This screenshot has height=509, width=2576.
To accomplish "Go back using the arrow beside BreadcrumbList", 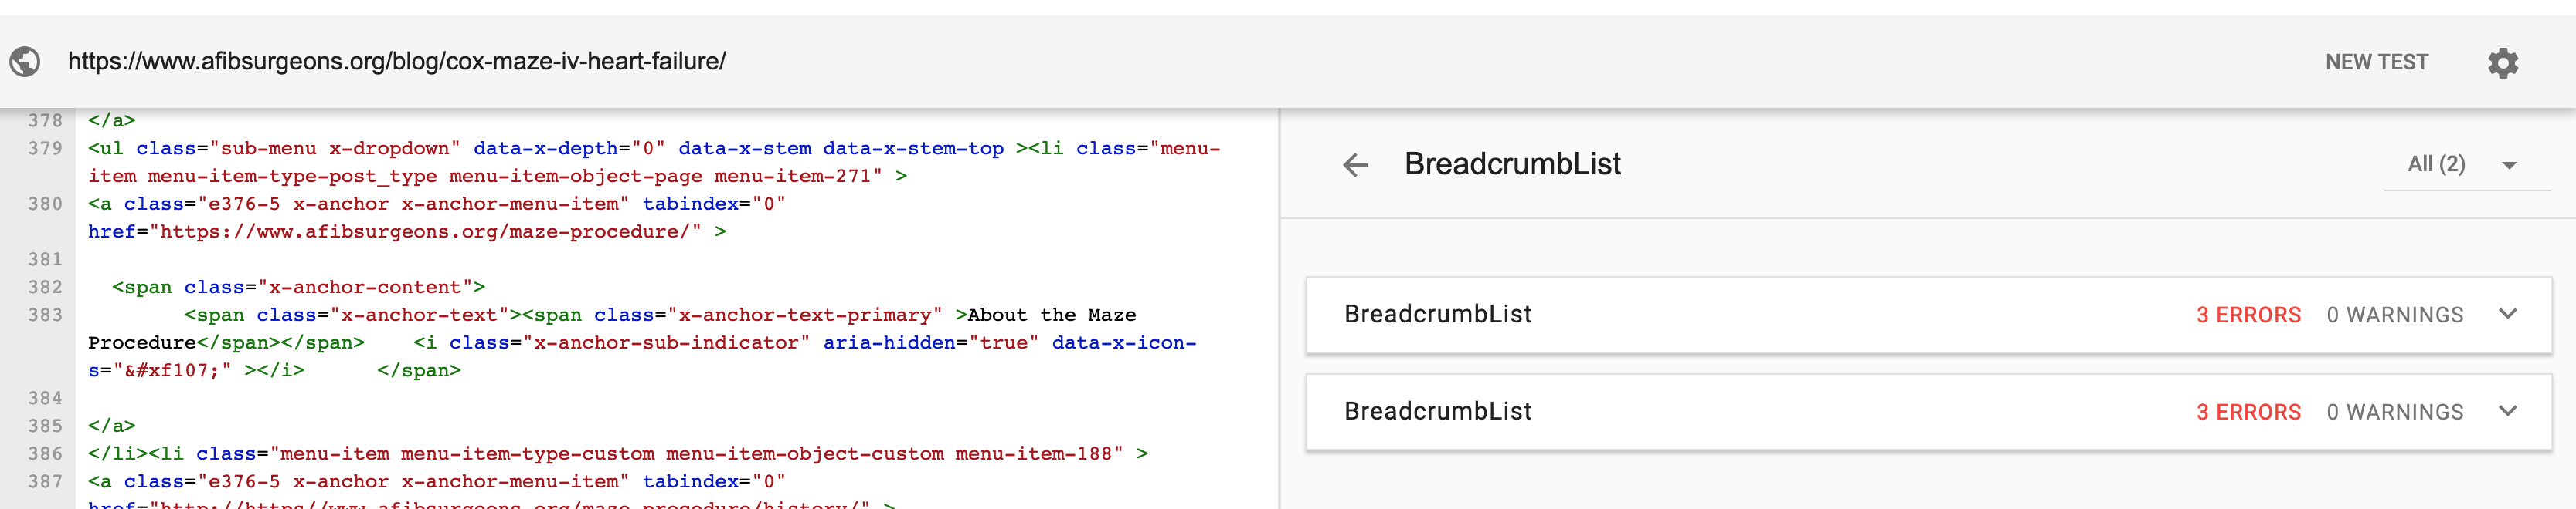I will click(x=1355, y=165).
